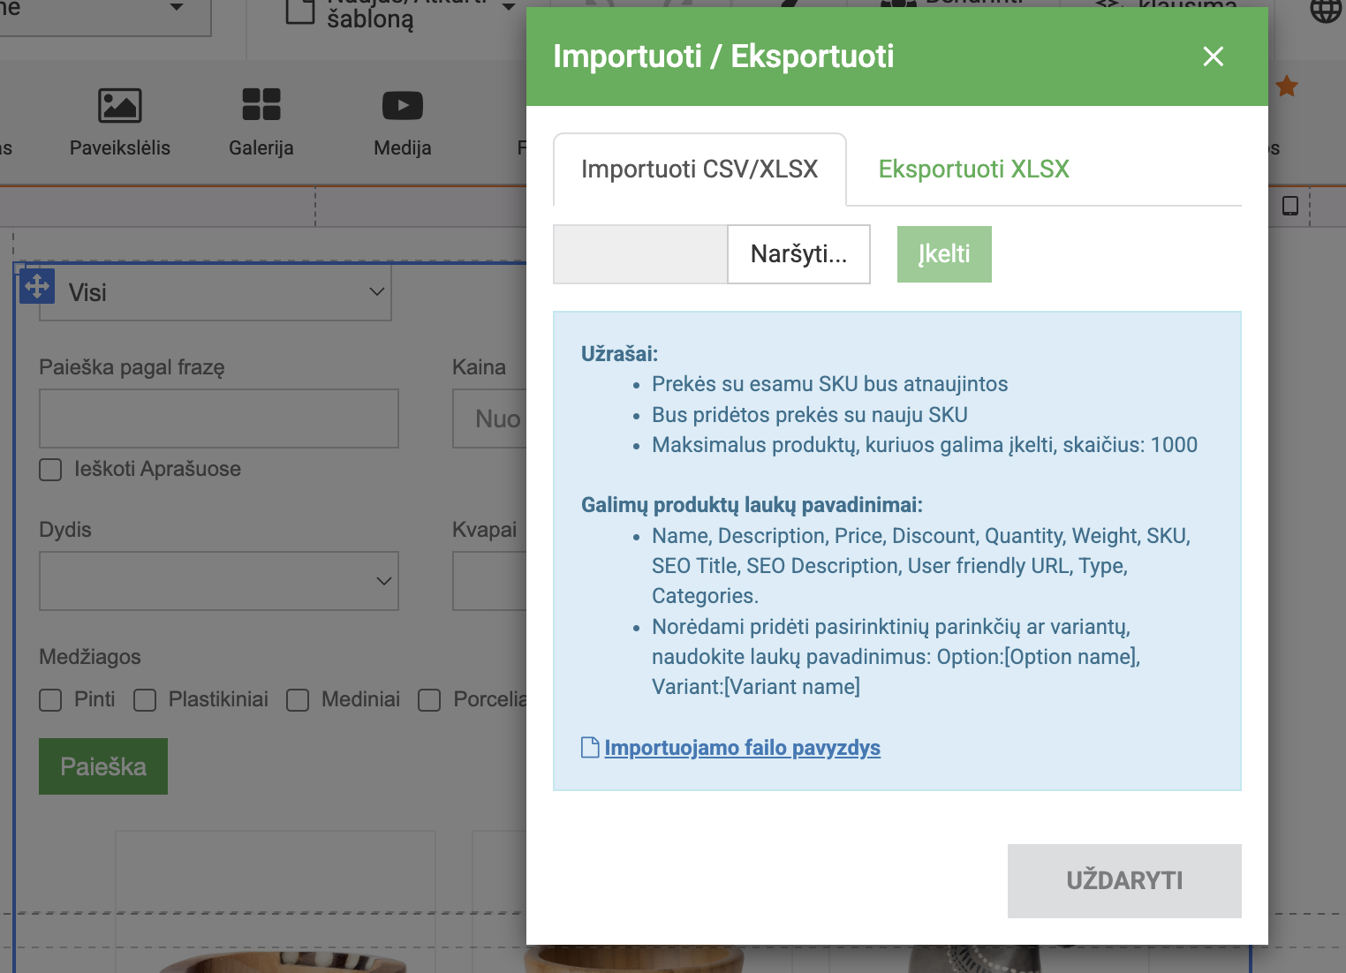Click the Paieška pagal frazę input field

click(219, 419)
